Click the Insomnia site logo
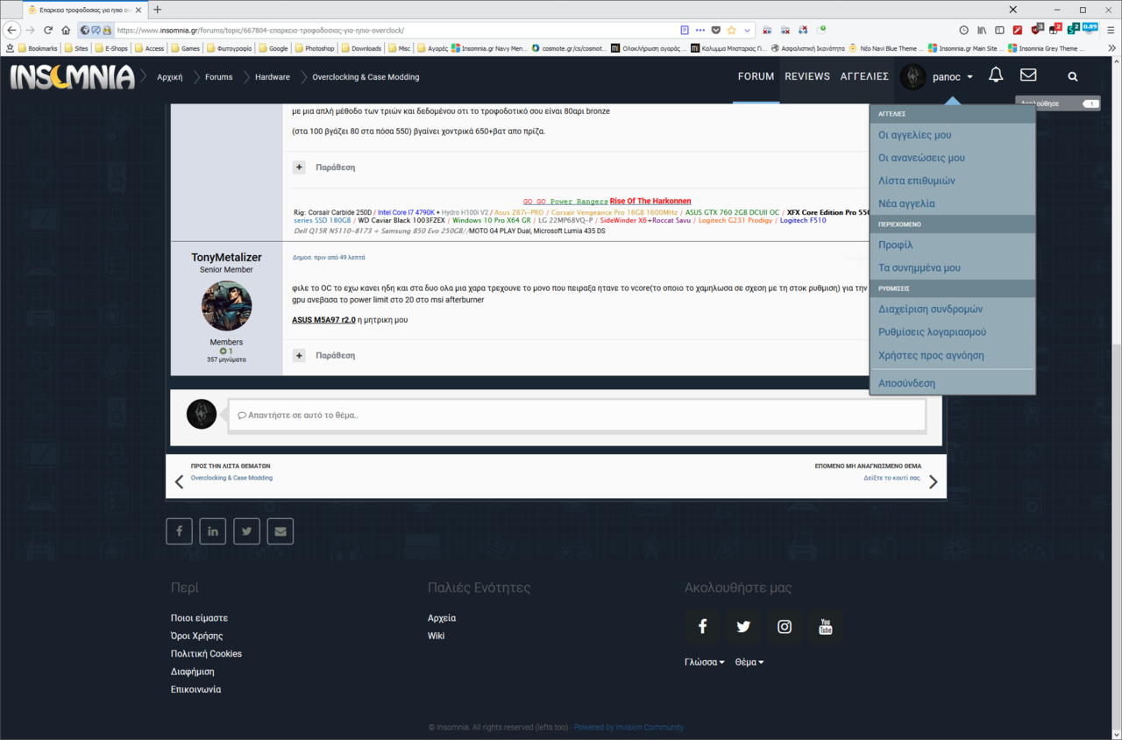 [72, 77]
